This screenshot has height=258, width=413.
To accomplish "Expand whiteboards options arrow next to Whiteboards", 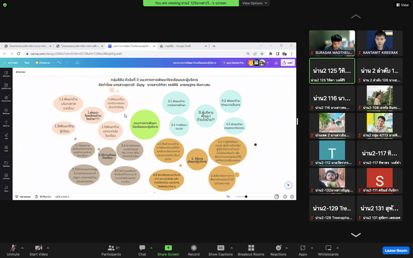I will coord(337,248).
